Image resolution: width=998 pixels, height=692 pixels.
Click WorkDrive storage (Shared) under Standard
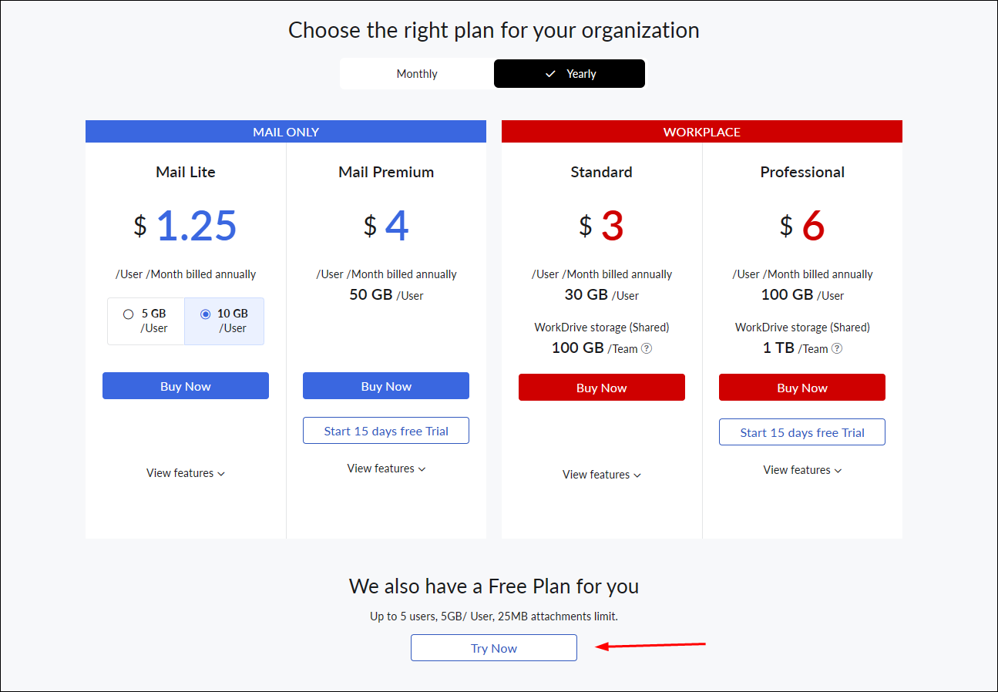coord(602,328)
